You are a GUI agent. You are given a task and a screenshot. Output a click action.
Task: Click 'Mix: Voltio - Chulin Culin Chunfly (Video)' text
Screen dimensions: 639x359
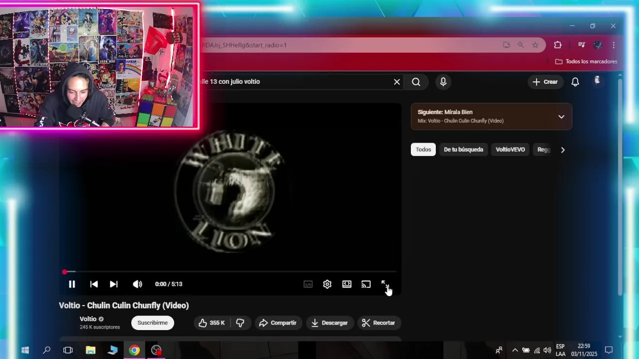tap(461, 121)
